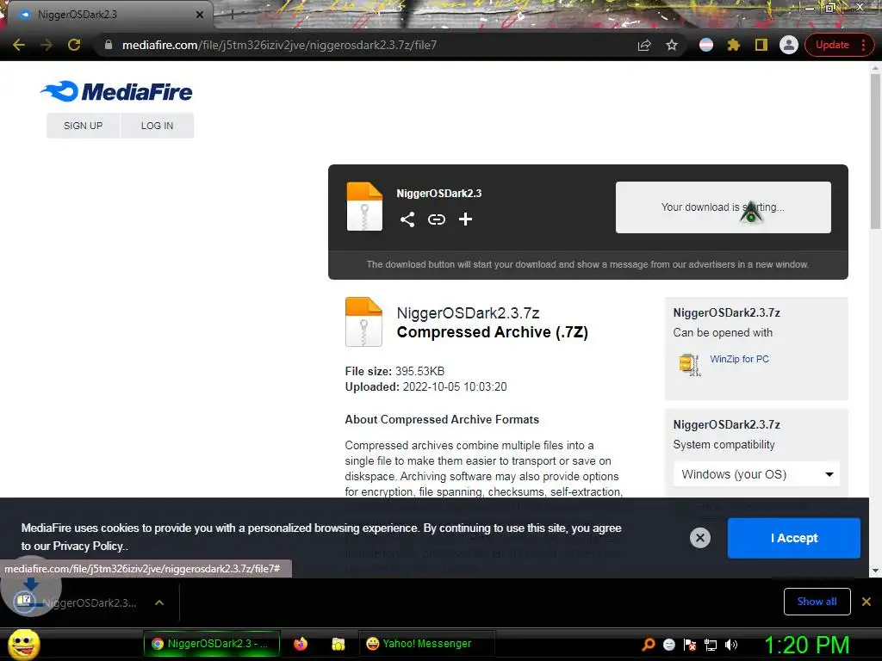Select the Chrome window taskbar button
The width and height of the screenshot is (882, 661).
212,644
